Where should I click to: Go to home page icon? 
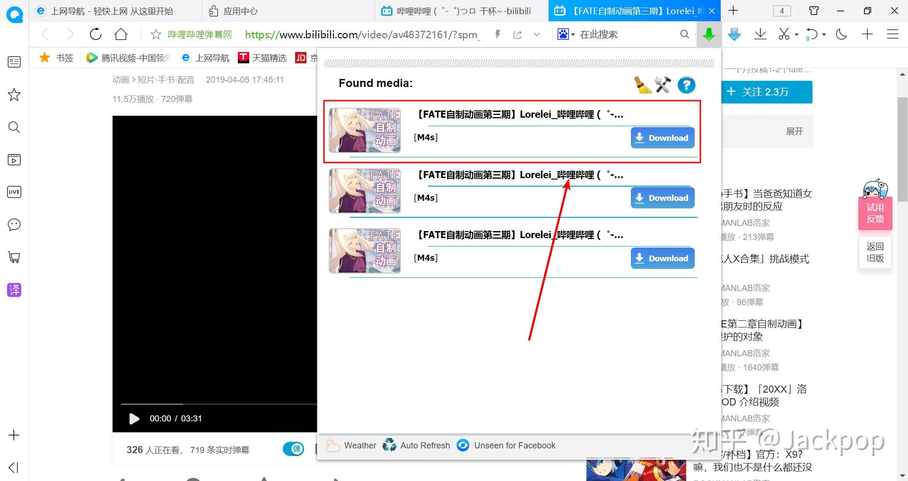coord(121,34)
